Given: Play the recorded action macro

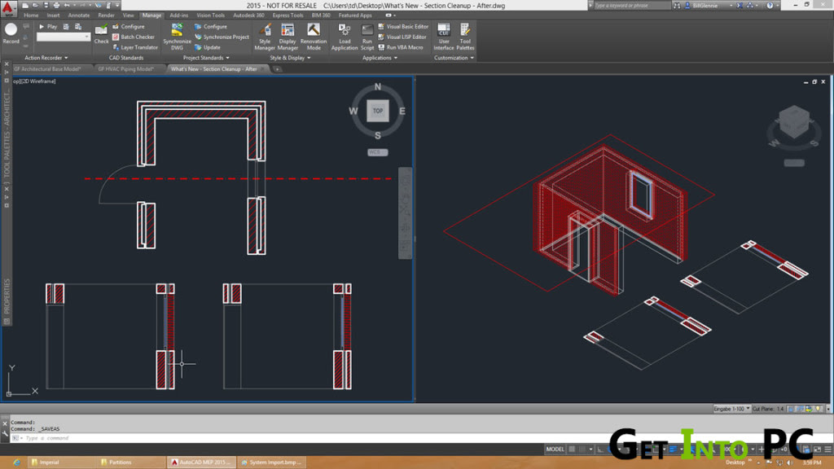Looking at the screenshot, I should click(48, 27).
